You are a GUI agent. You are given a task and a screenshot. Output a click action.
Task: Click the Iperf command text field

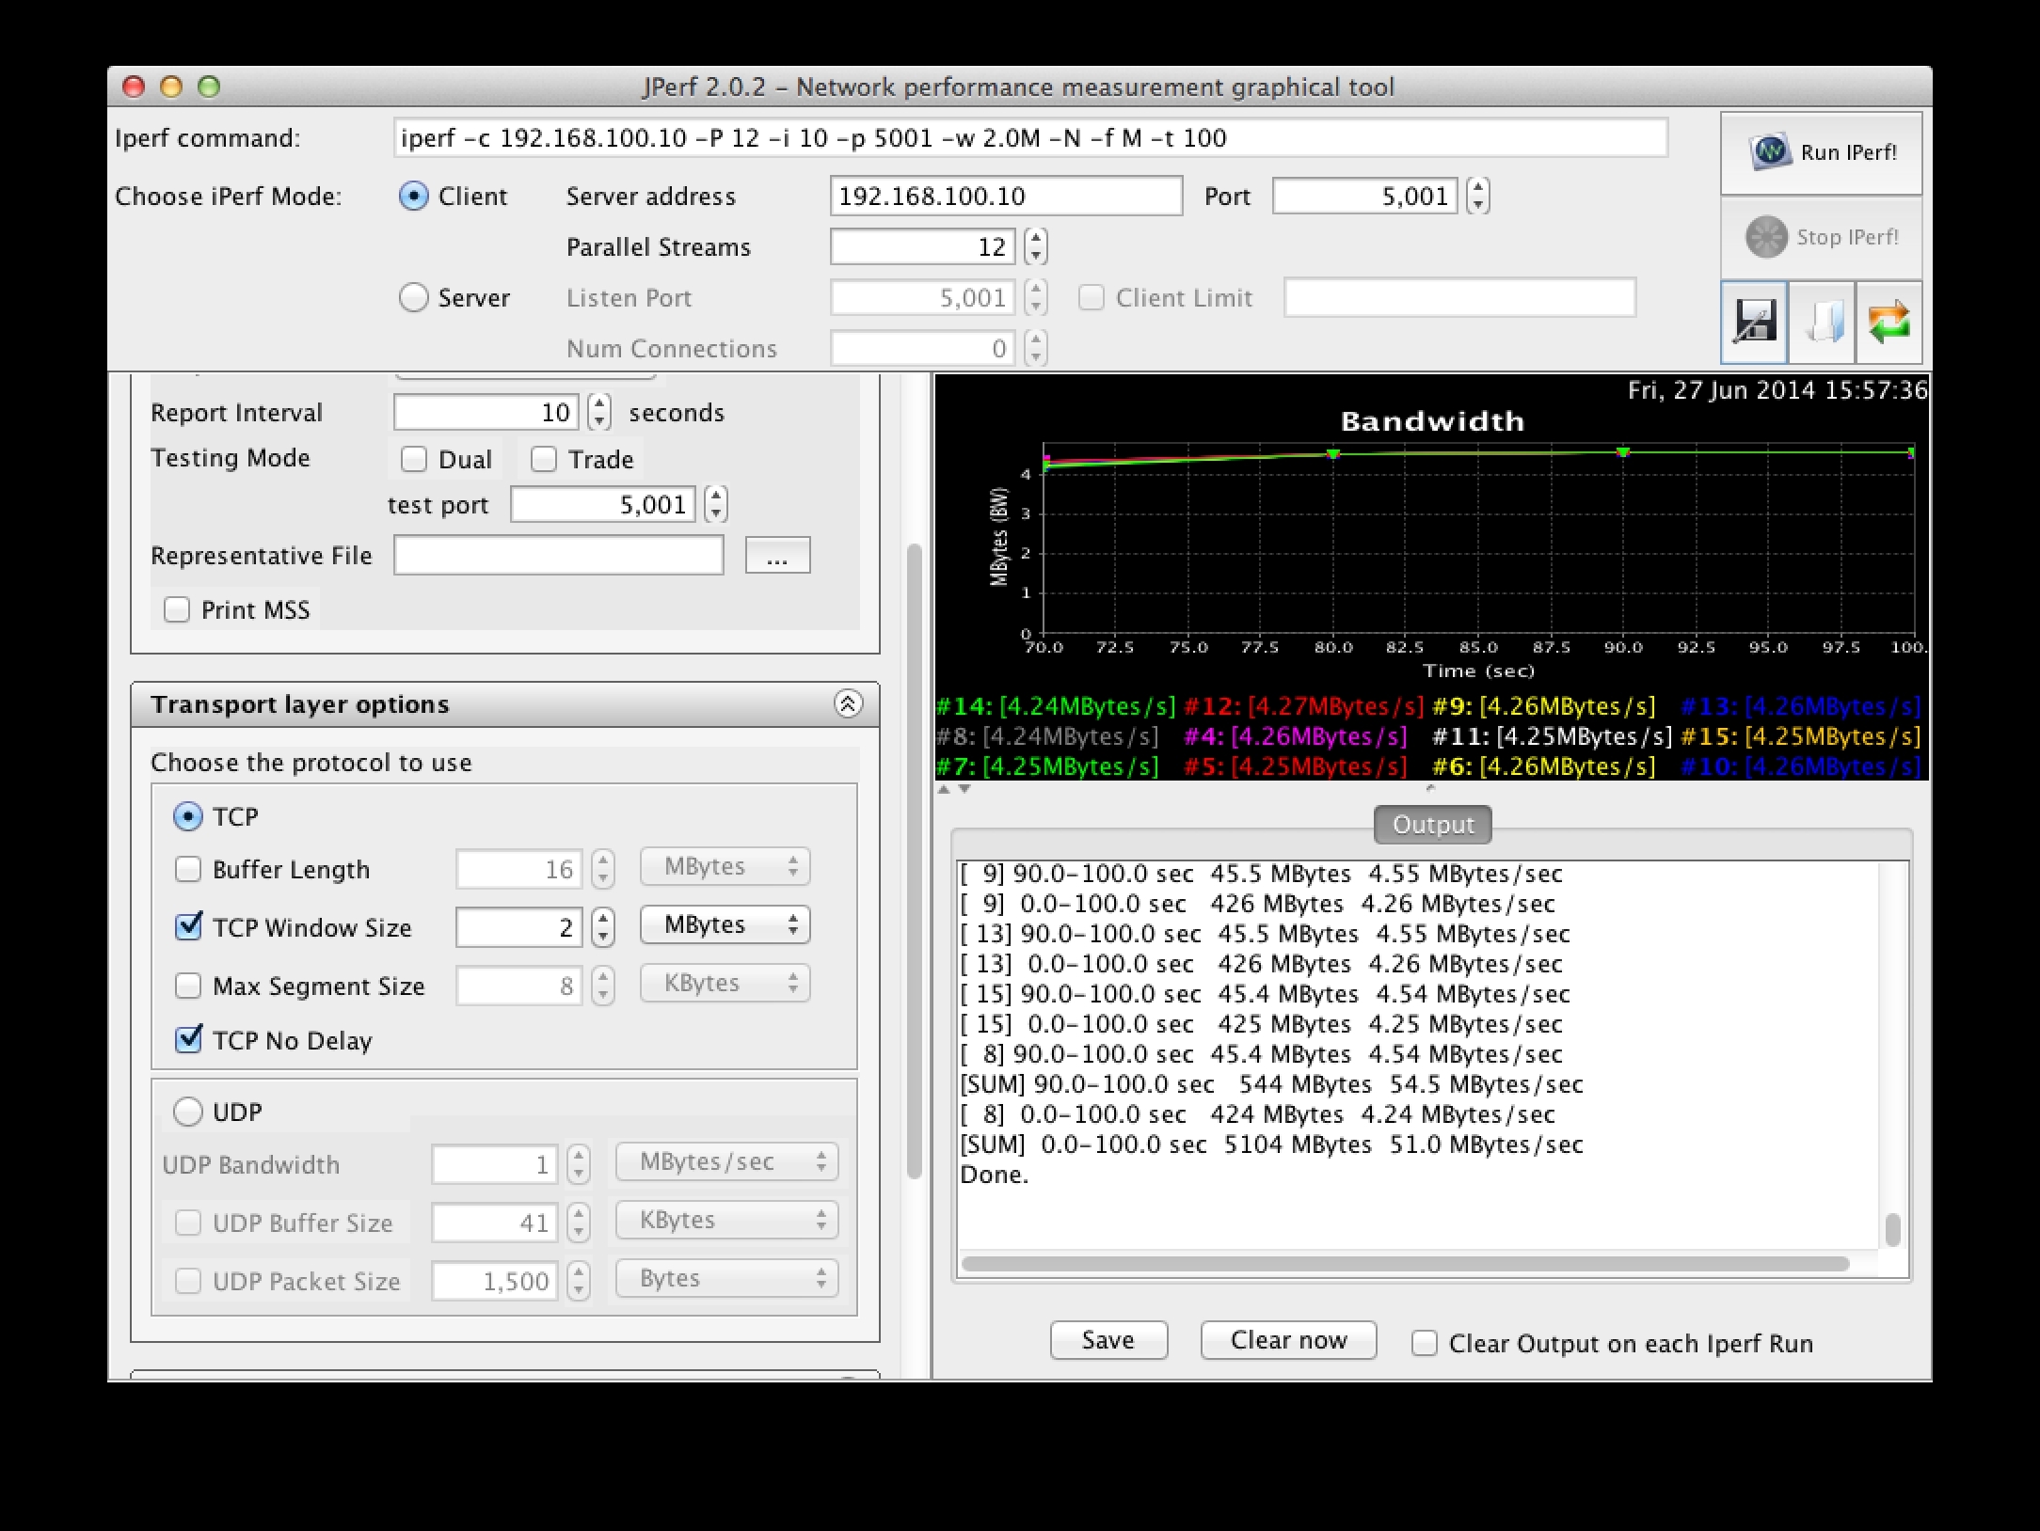tap(1030, 138)
